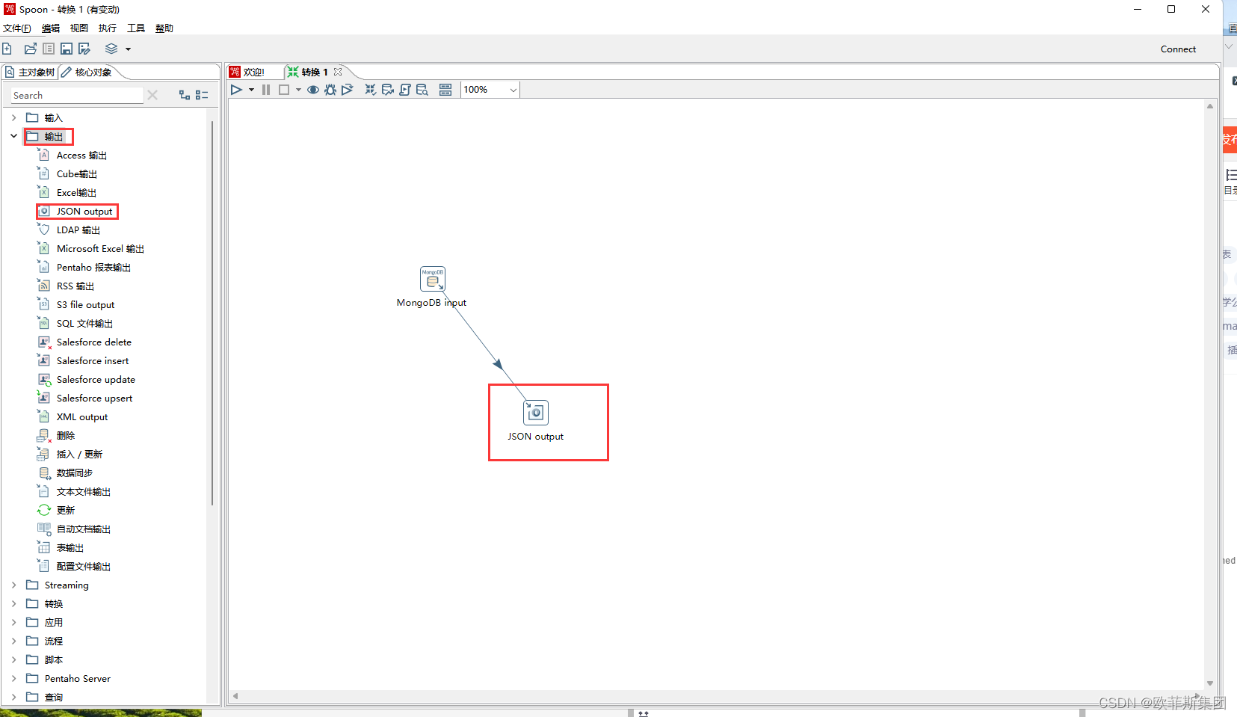Viewport: 1237px width, 717px height.
Task: Click the Save As toolbar icon
Action: tap(84, 49)
